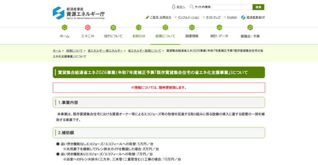
Task: Click the envelope icon above 調達情報
Action: pos(192,27)
